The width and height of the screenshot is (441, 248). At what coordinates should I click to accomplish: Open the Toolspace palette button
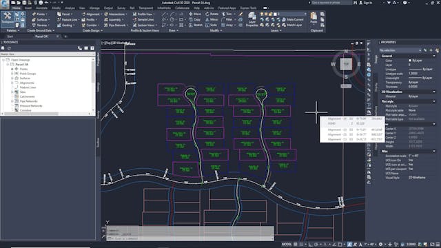tap(7, 19)
